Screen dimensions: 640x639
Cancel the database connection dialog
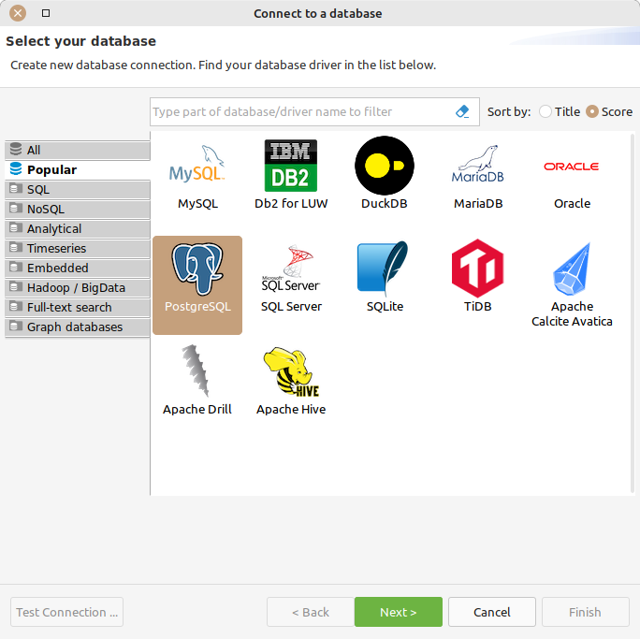coord(491,612)
